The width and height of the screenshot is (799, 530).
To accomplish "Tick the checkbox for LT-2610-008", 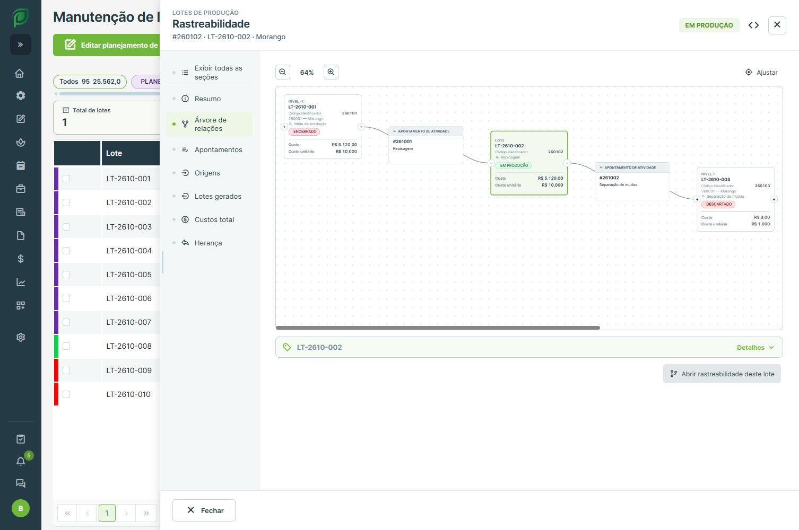I will tap(66, 346).
